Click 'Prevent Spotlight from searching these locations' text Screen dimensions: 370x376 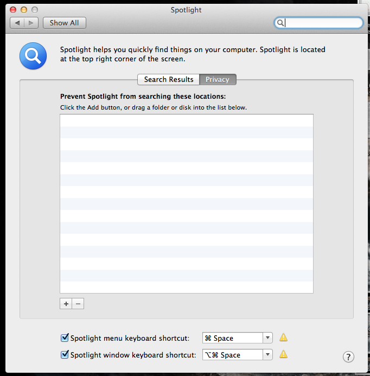[x=143, y=97]
